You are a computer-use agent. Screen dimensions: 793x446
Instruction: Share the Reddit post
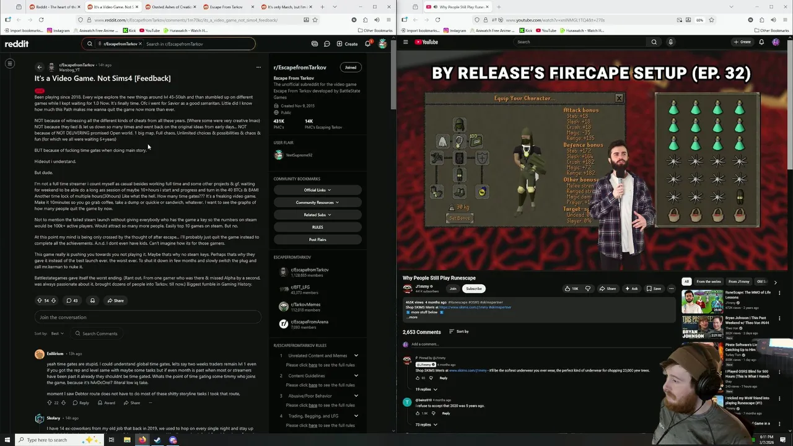click(x=115, y=300)
